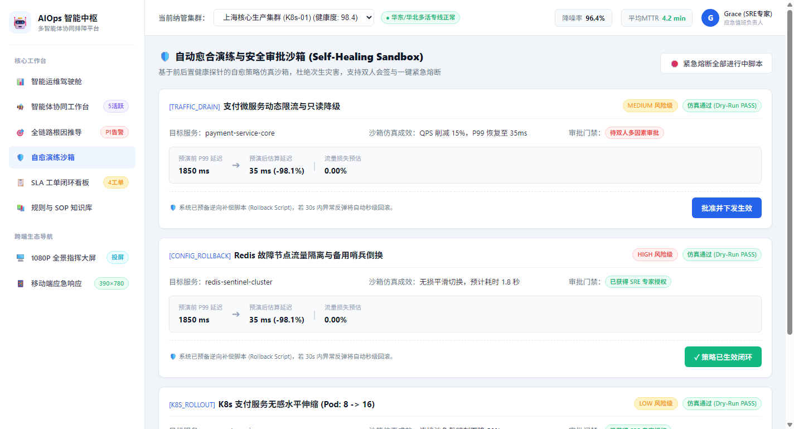Open 移动端应急响应 navigation entry
Image resolution: width=794 pixels, height=429 pixels.
[72, 283]
